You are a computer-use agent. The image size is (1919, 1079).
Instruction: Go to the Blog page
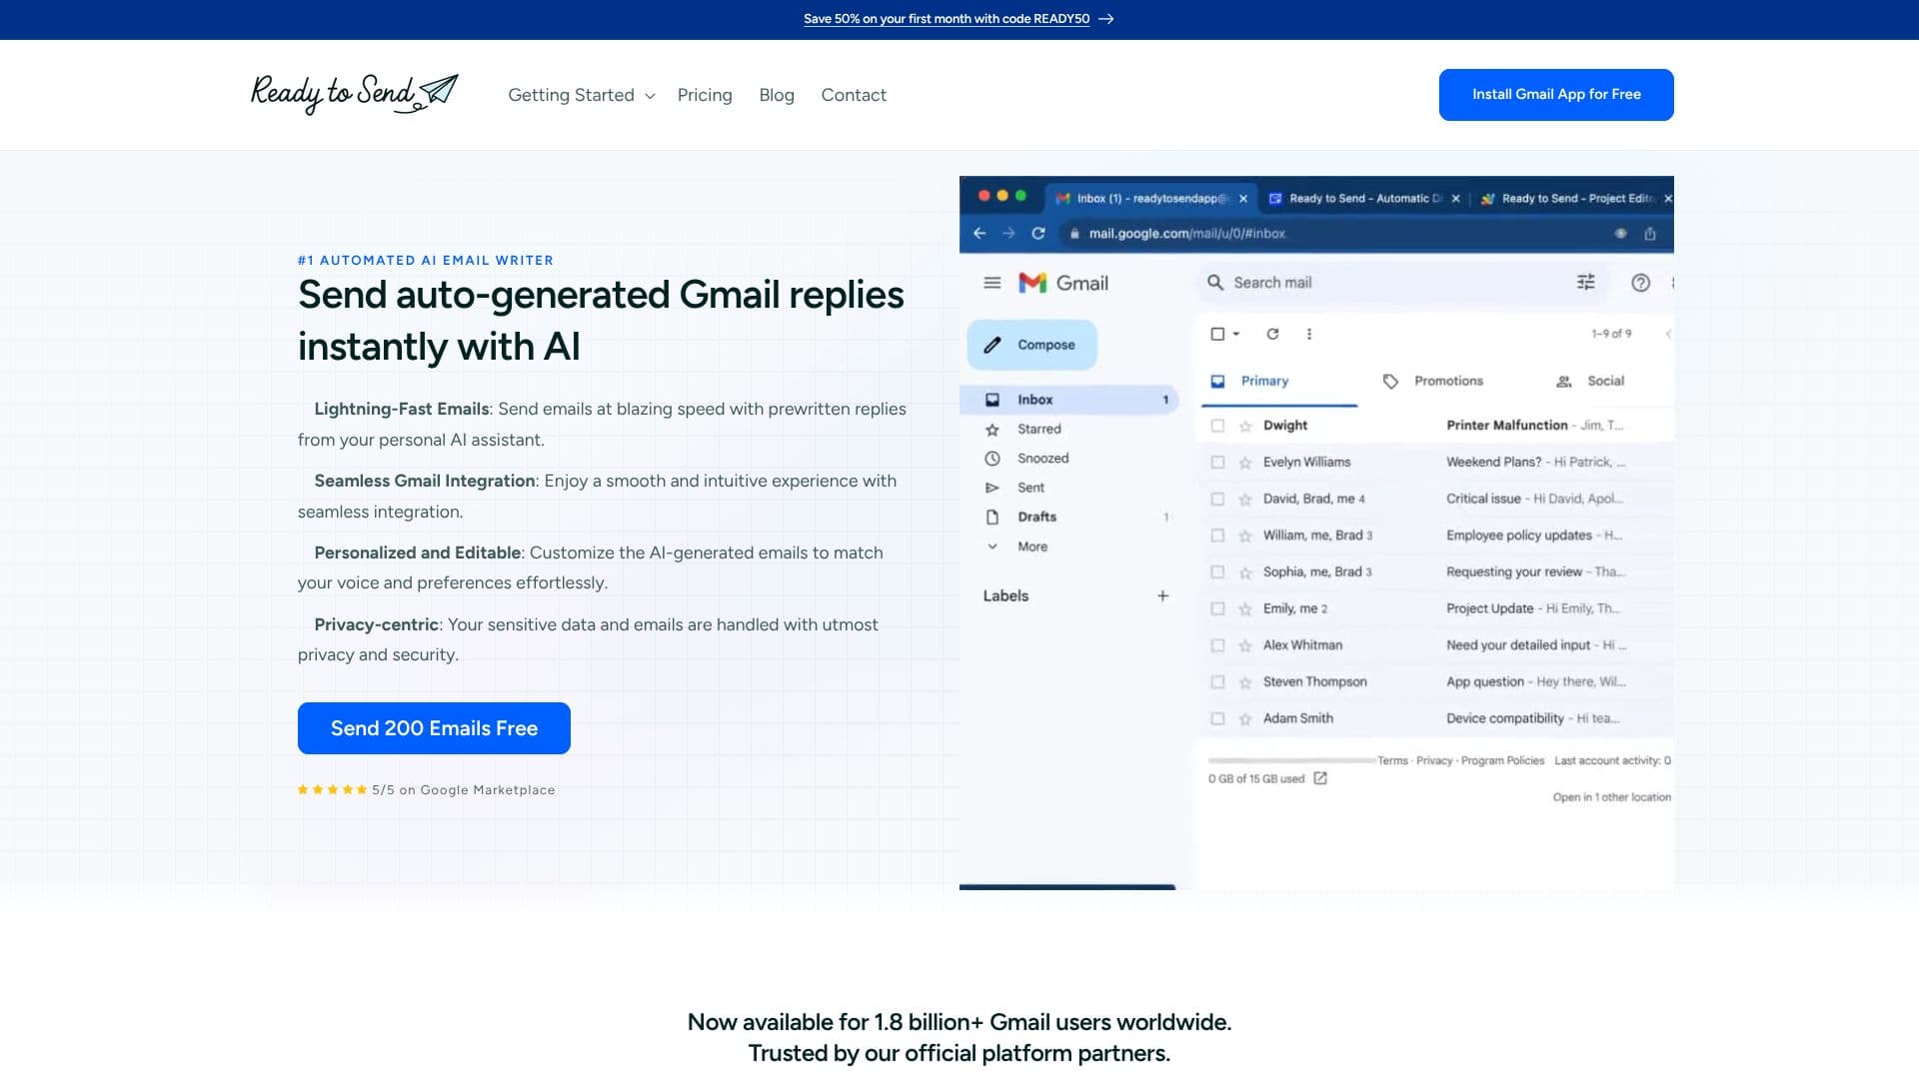click(777, 95)
